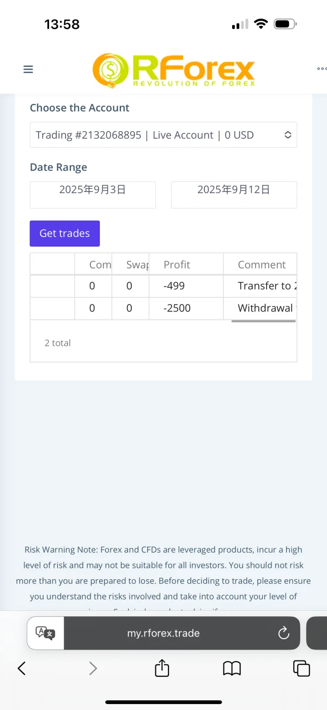327x710 pixels.
Task: Tap the Safari share icon
Action: [162, 668]
